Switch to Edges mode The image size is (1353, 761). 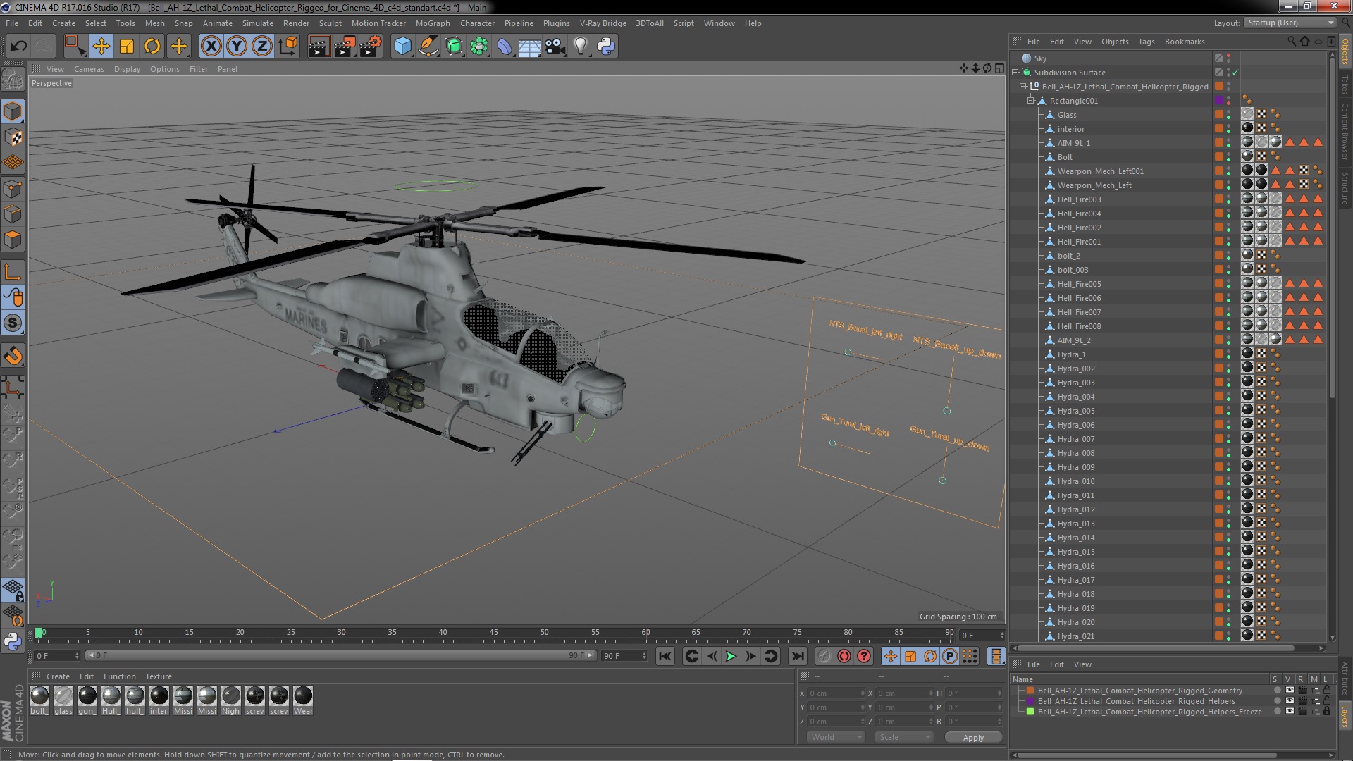(x=13, y=214)
